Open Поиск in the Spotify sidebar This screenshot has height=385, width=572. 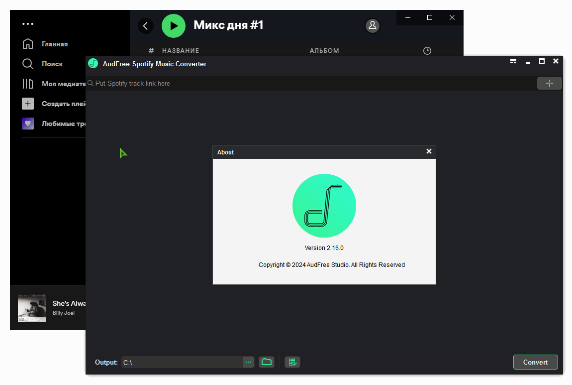(x=52, y=64)
